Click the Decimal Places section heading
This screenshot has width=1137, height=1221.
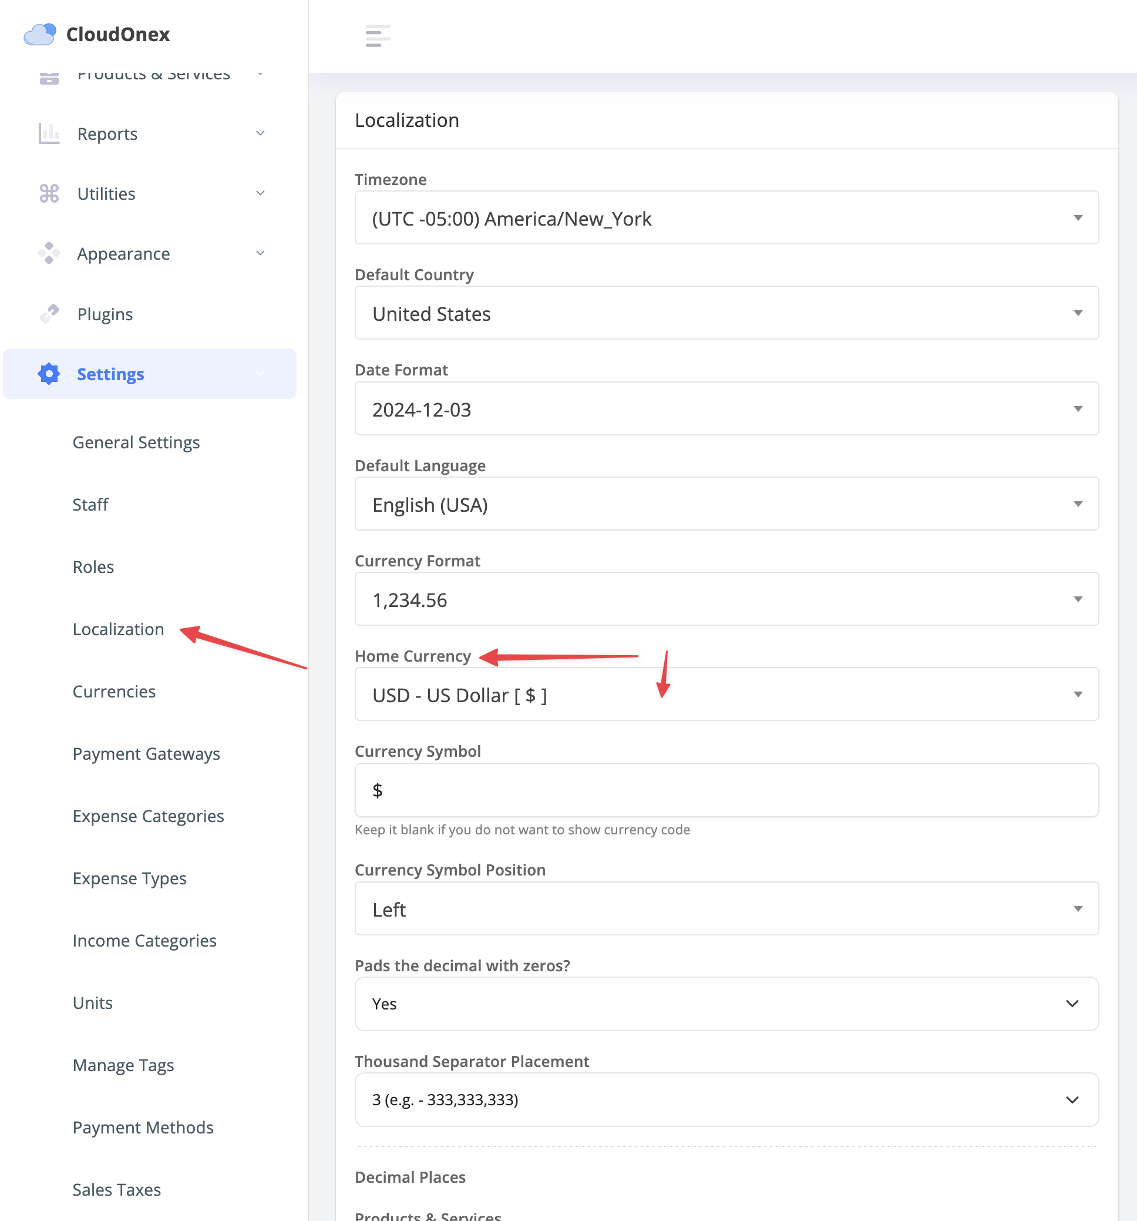[410, 1177]
